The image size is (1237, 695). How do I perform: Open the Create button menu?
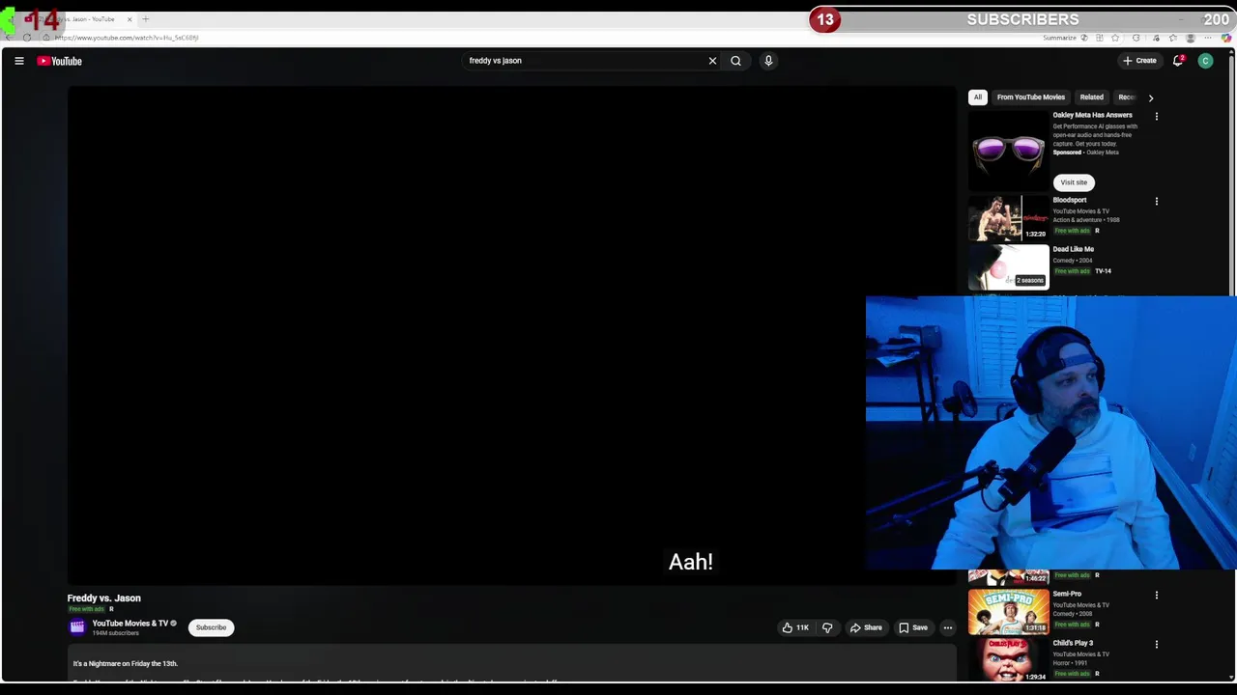tap(1139, 61)
